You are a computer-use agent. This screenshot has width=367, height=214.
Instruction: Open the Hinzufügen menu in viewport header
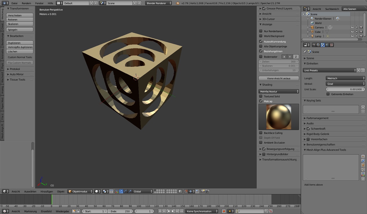(x=47, y=191)
